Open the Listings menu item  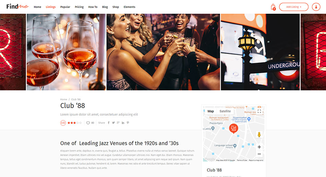point(50,7)
